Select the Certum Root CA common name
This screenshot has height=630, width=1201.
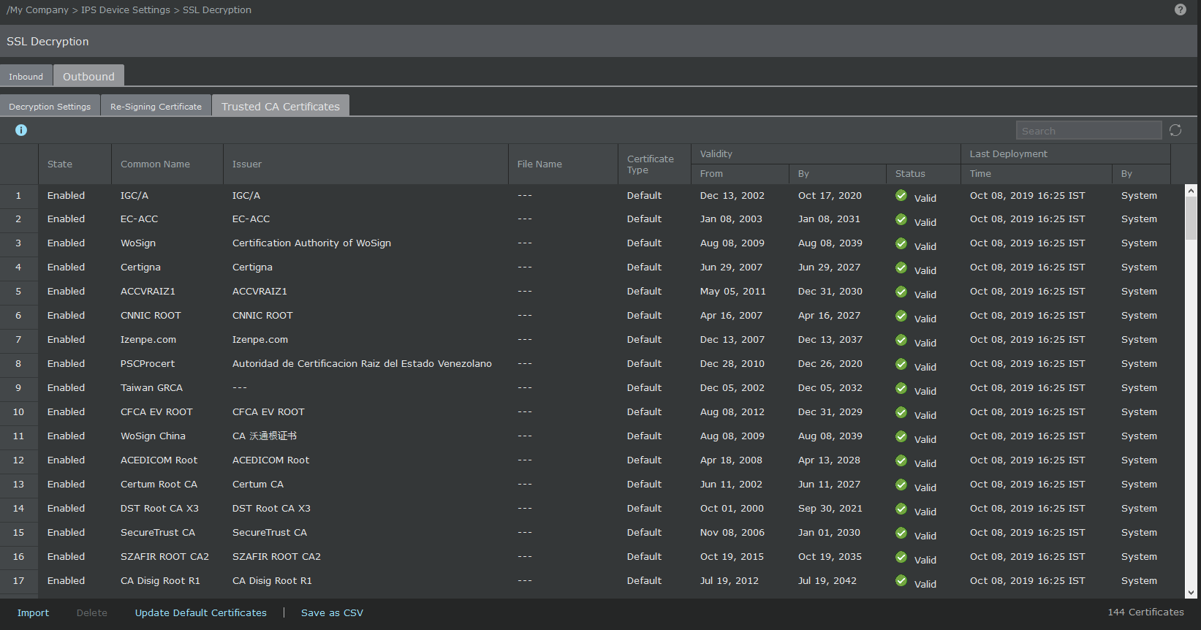tap(159, 484)
